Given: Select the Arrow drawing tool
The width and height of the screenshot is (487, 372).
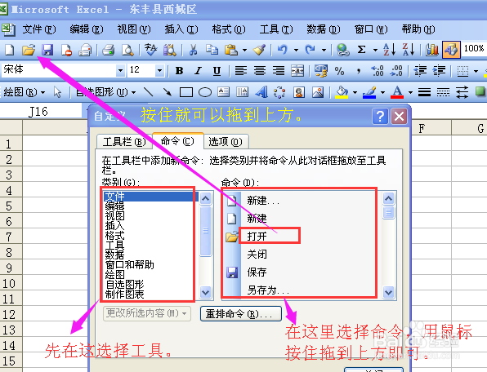Looking at the screenshot, I should [x=168, y=92].
